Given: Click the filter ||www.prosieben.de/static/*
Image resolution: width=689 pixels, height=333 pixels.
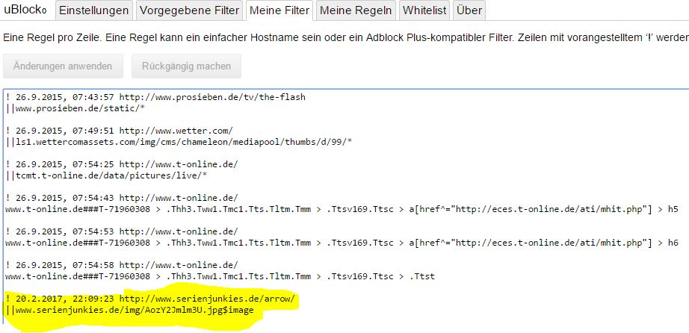Looking at the screenshot, I should [x=75, y=108].
